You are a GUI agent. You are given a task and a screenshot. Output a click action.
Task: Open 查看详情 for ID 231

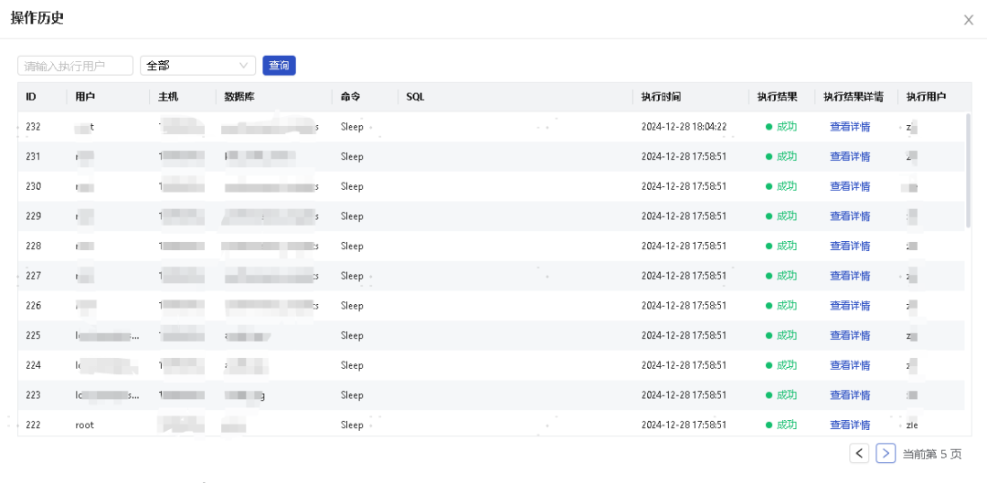click(x=850, y=157)
